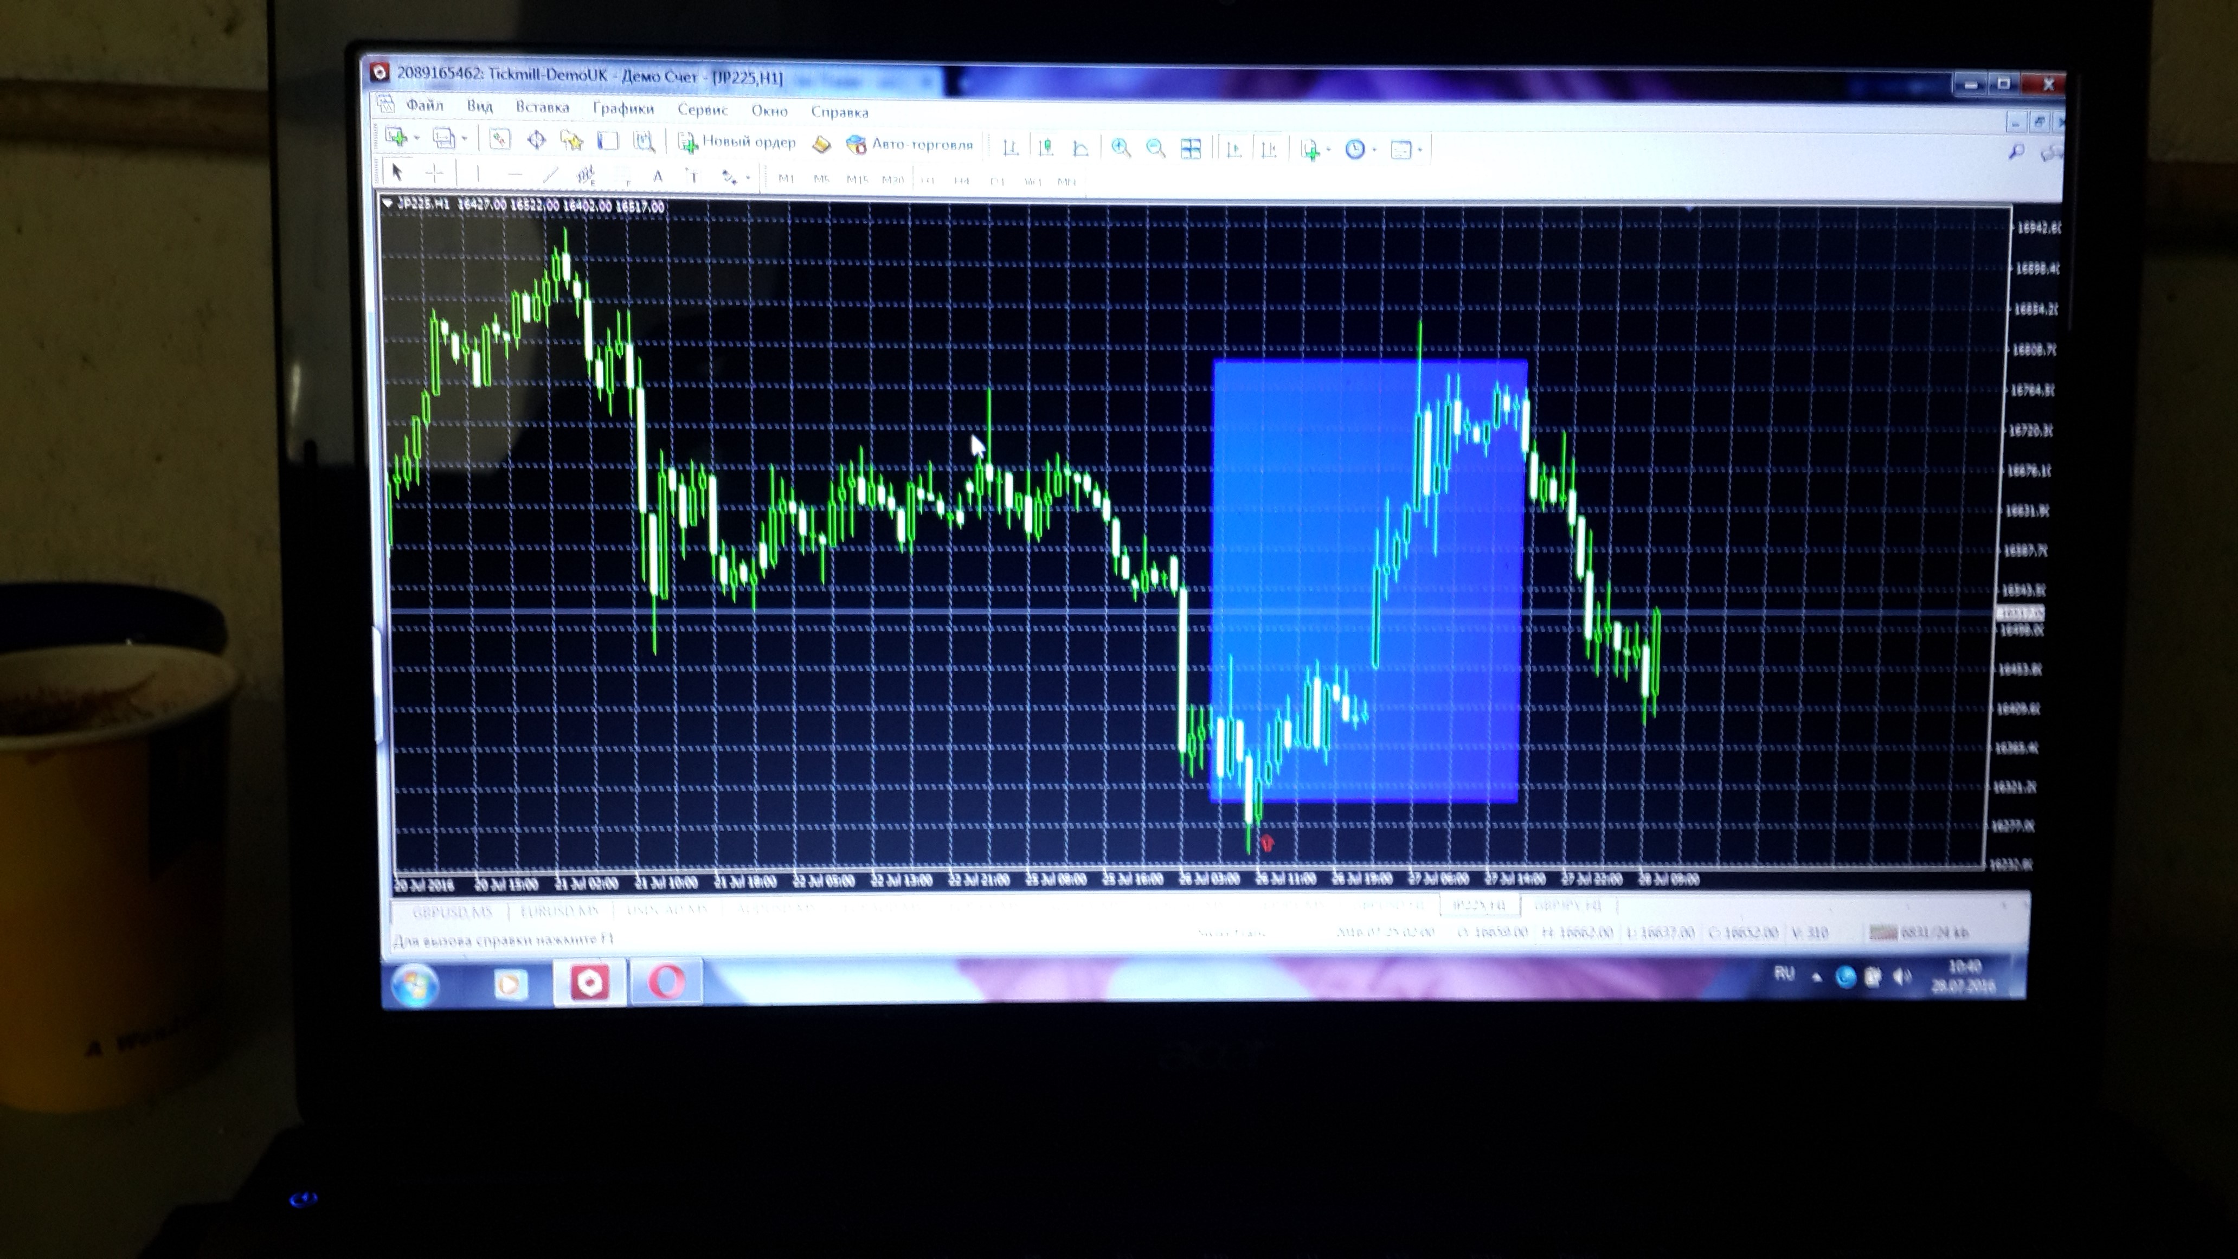Toggle chart shift icon
2238x1259 pixels.
coord(1269,150)
